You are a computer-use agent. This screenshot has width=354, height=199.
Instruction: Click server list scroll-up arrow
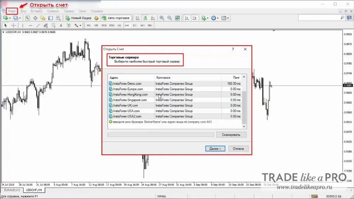[244, 77]
